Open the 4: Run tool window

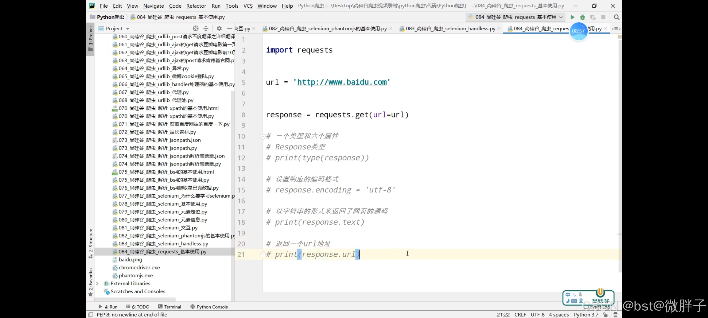pyautogui.click(x=108, y=307)
